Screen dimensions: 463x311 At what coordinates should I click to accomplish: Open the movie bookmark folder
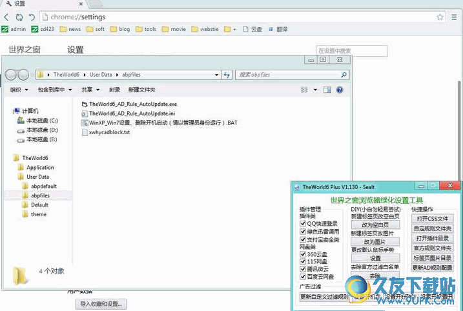(x=174, y=29)
